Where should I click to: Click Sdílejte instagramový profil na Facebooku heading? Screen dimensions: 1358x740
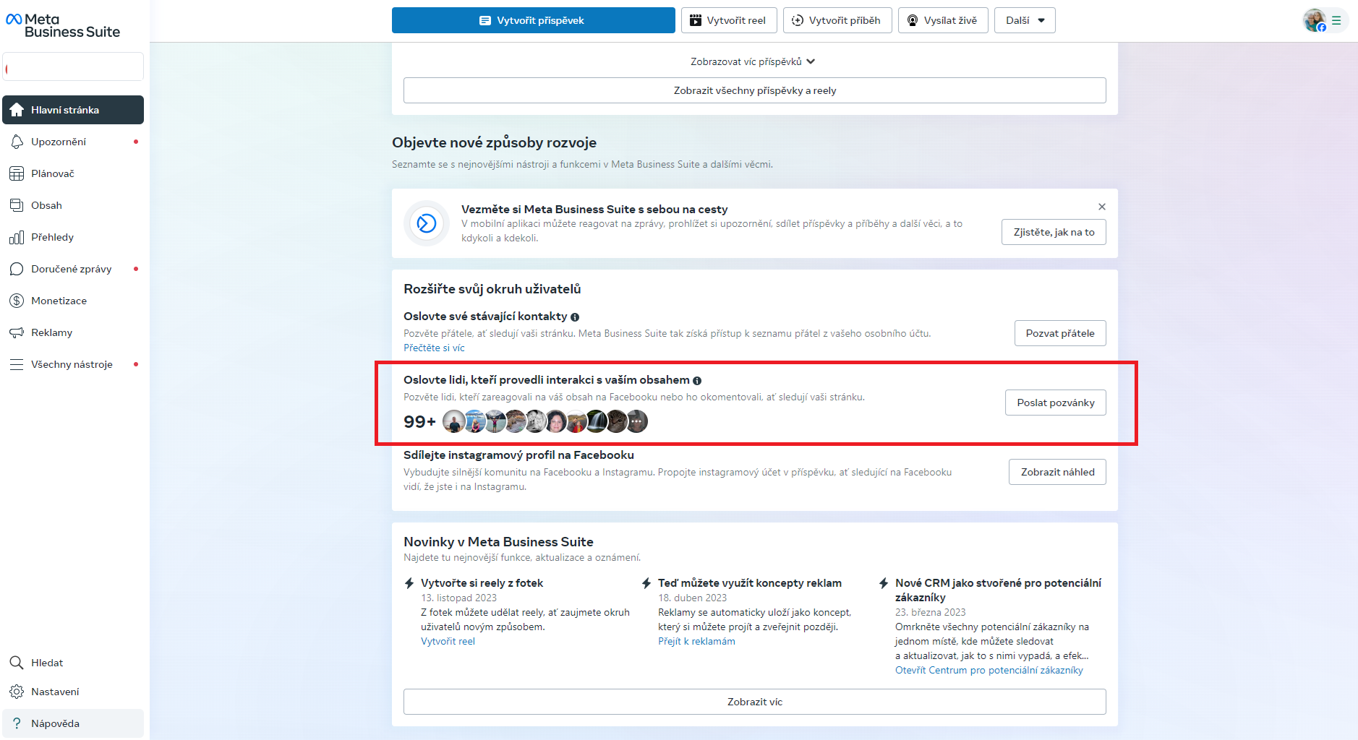click(518, 455)
